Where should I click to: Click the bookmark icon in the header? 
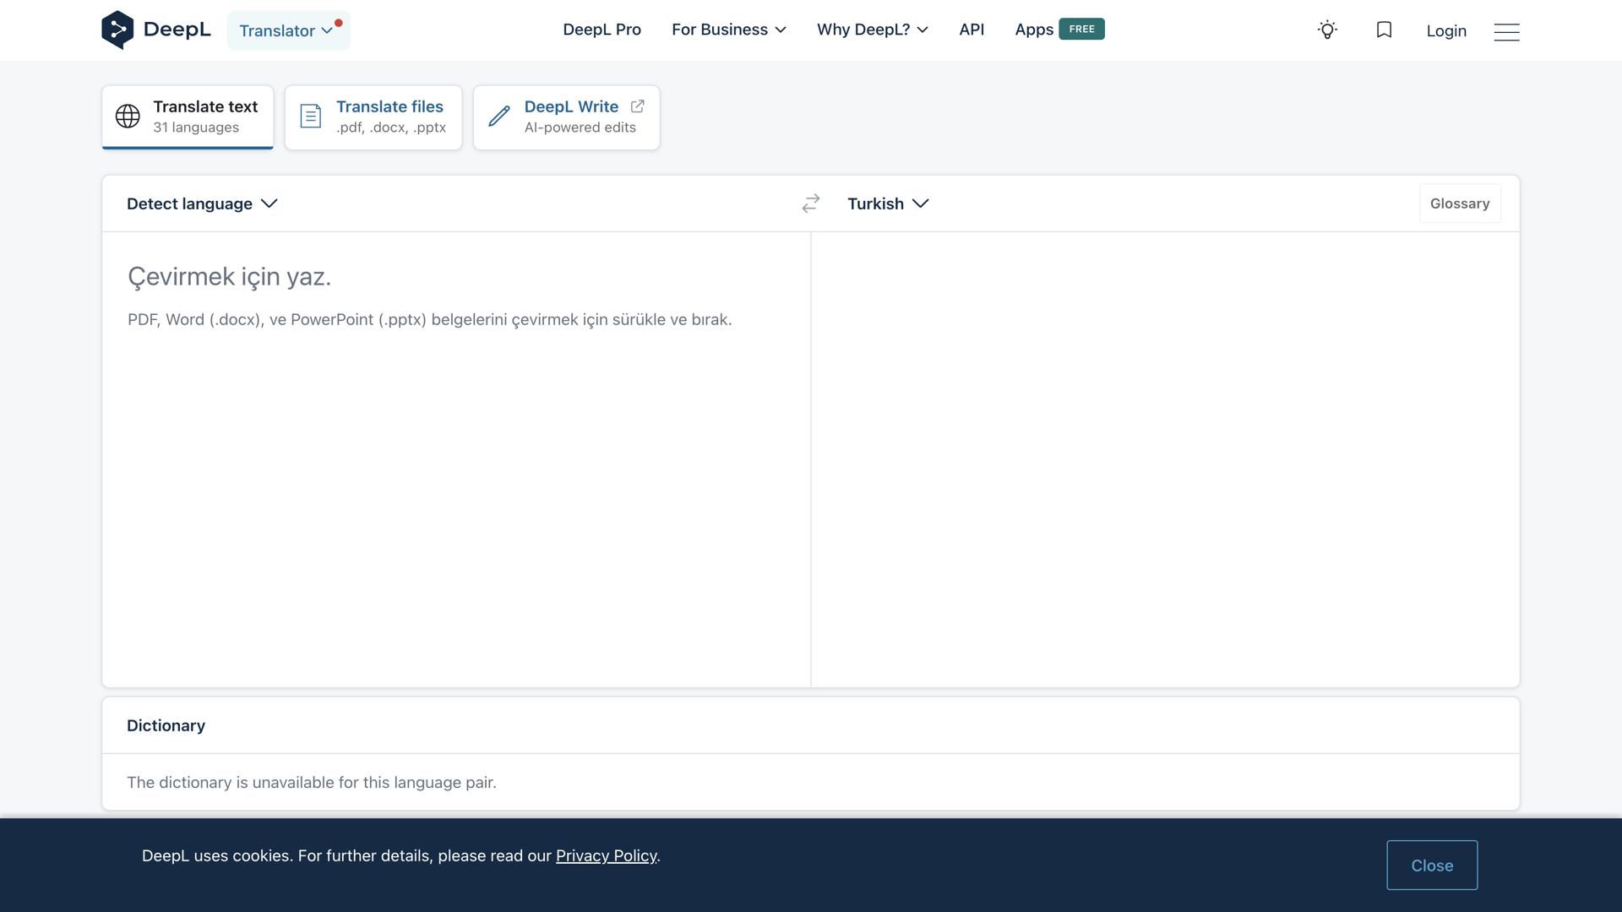coord(1384,29)
